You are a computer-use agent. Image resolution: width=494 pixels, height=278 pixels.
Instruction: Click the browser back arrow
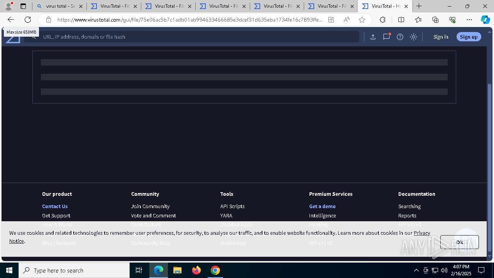click(11, 20)
